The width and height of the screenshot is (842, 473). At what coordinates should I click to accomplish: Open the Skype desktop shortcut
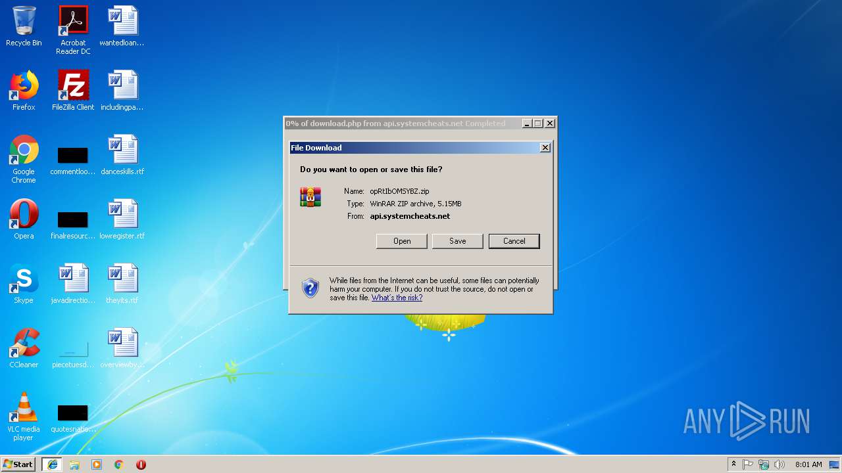pos(24,284)
